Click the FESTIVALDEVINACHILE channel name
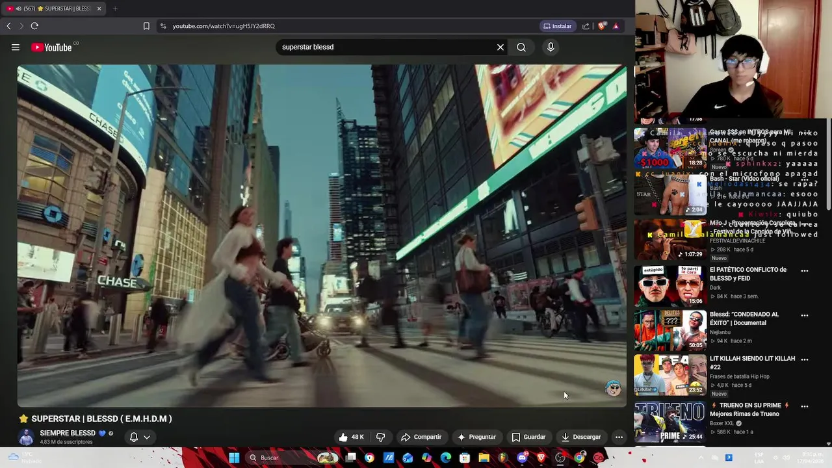 tap(737, 241)
